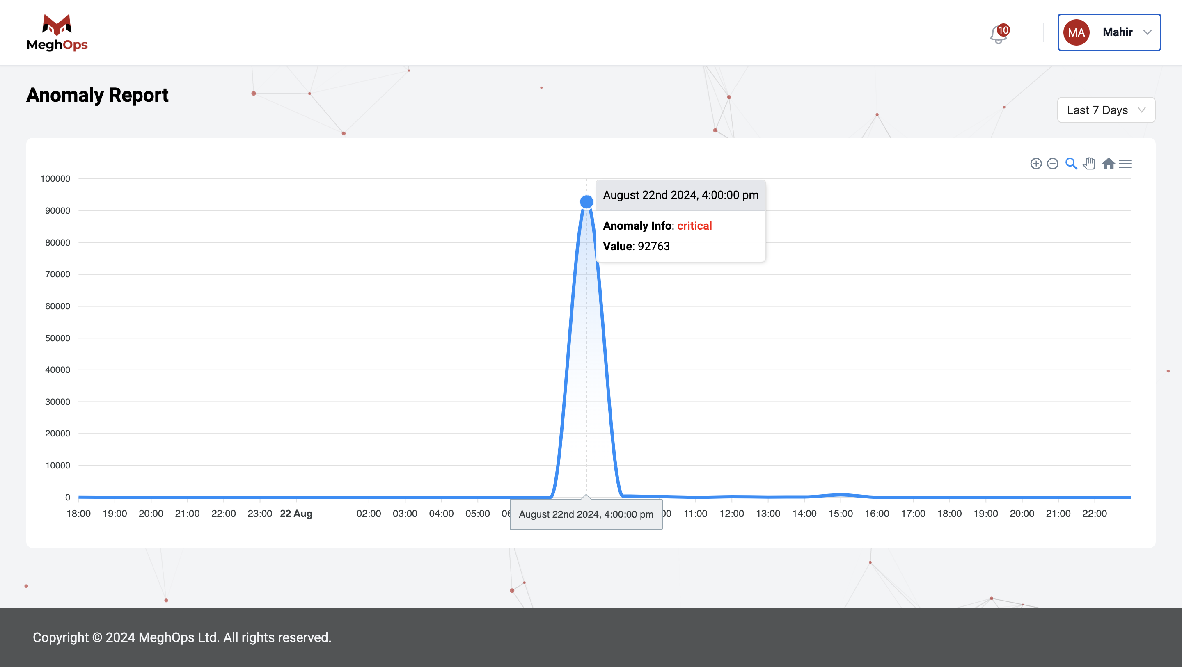Viewport: 1182px width, 667px height.
Task: Click the x-axis date tooltip label
Action: [x=586, y=514]
